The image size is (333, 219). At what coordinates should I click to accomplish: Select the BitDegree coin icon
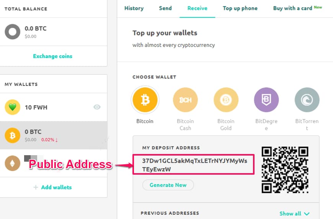point(266,100)
